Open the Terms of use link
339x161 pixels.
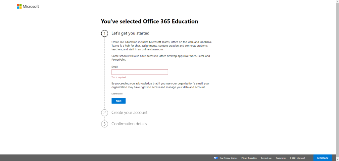266,158
